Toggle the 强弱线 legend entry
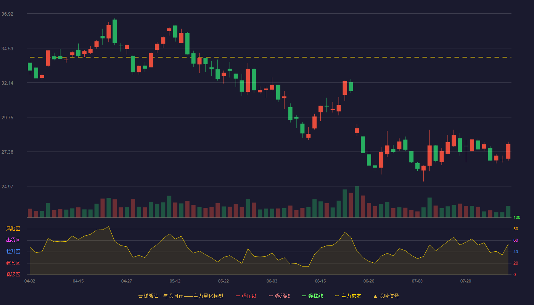The image size is (534, 305). (279, 296)
